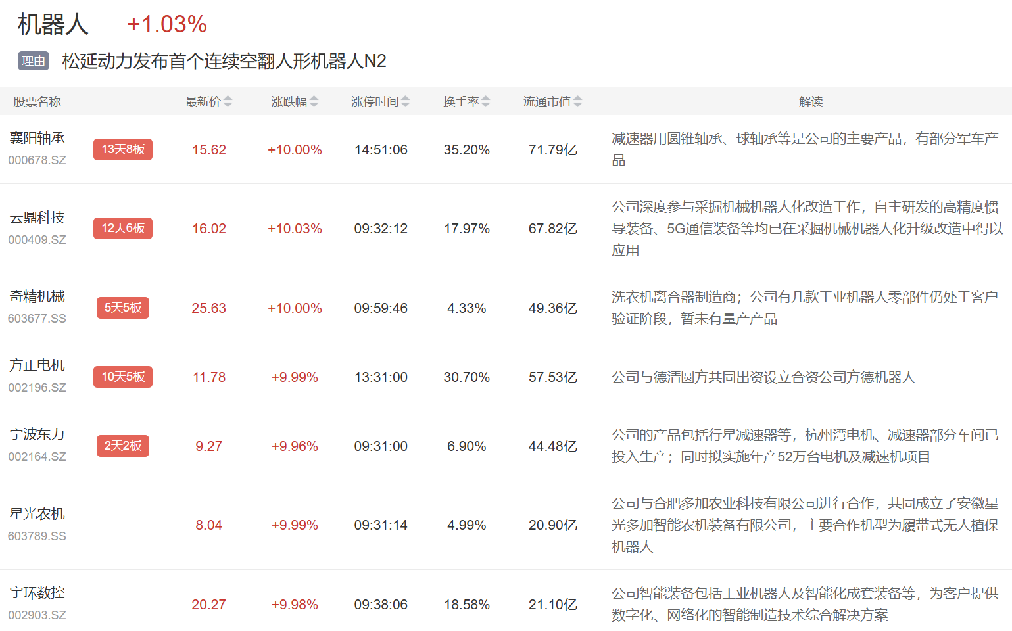
Task: Select the 5天5板 tag beside 奇精机械
Action: 123,308
